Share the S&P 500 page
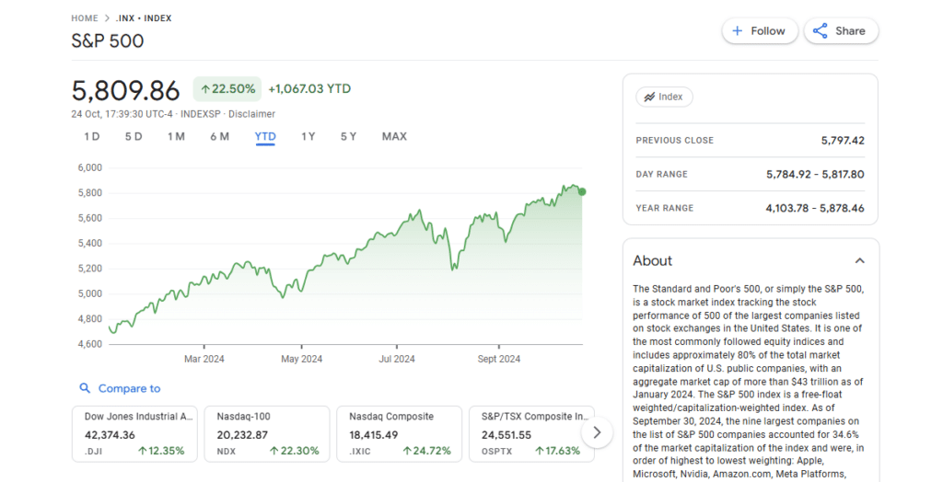943x482 pixels. 841,30
